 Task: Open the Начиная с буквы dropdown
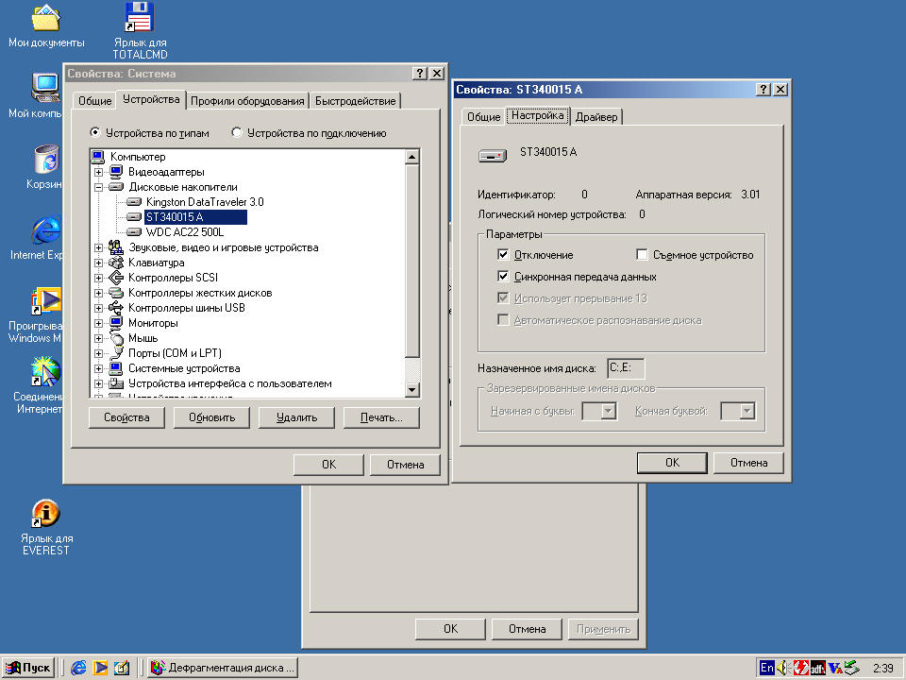(x=608, y=411)
